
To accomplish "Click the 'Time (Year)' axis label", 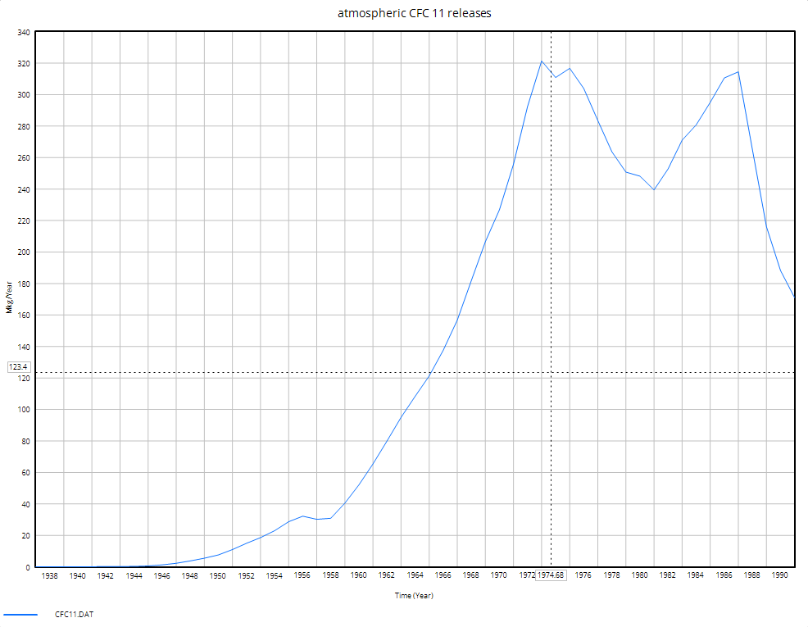I will point(415,595).
